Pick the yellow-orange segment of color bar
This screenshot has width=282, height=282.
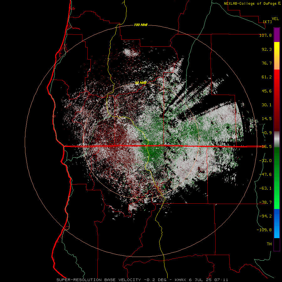(x=277, y=56)
